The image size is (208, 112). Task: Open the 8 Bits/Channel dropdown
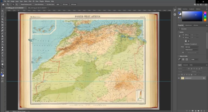pyautogui.click(x=192, y=50)
